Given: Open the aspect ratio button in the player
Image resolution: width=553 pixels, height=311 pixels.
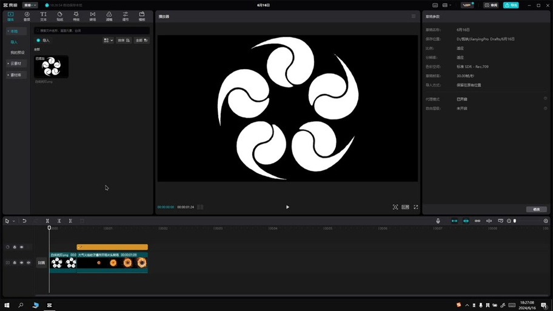Looking at the screenshot, I should pyautogui.click(x=405, y=207).
